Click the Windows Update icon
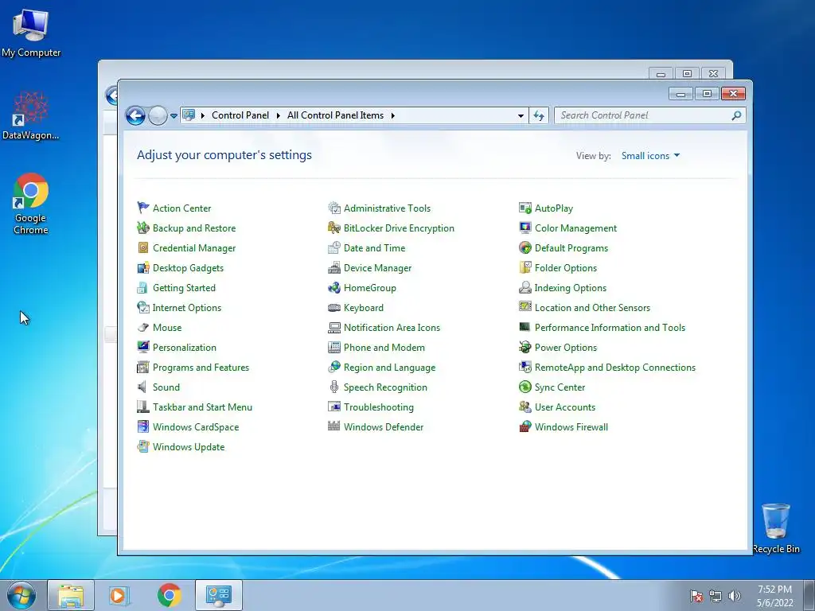Image resolution: width=815 pixels, height=611 pixels. [143, 447]
